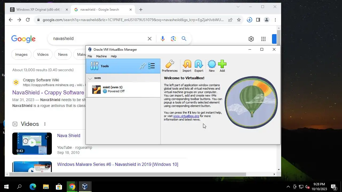Open the Windows Start menu
The image size is (342, 192).
point(6,187)
